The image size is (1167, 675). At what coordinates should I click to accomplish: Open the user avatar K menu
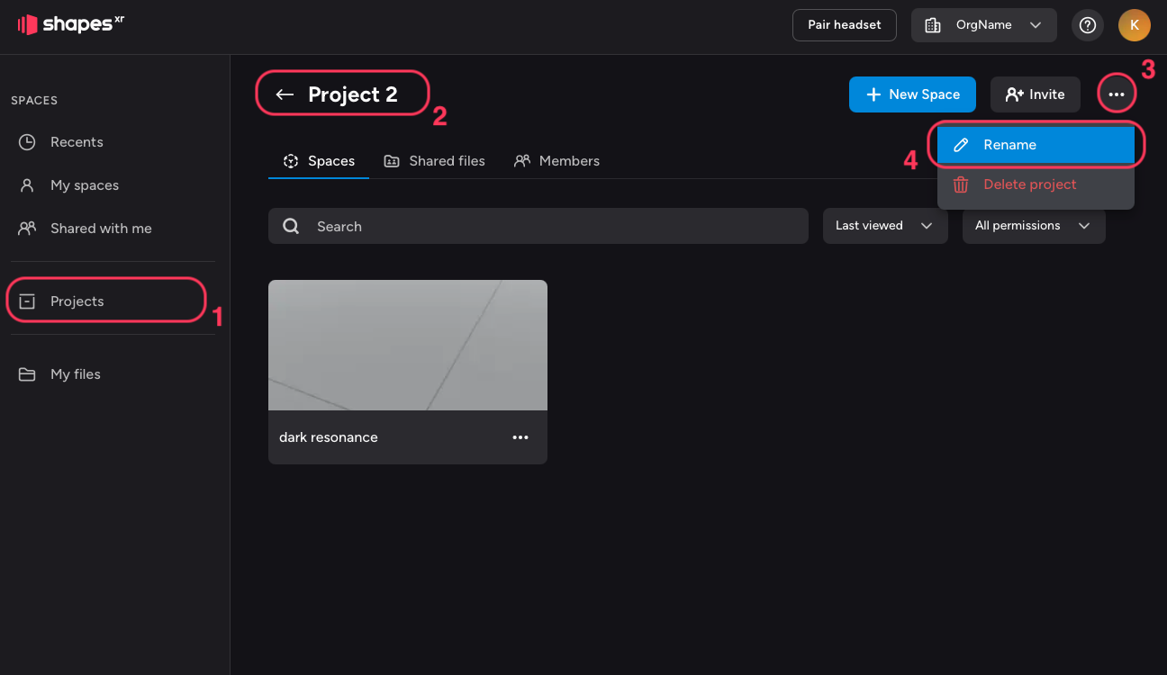tap(1134, 25)
